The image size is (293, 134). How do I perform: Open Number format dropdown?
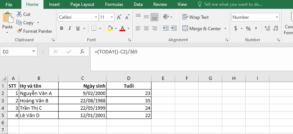click(277, 17)
